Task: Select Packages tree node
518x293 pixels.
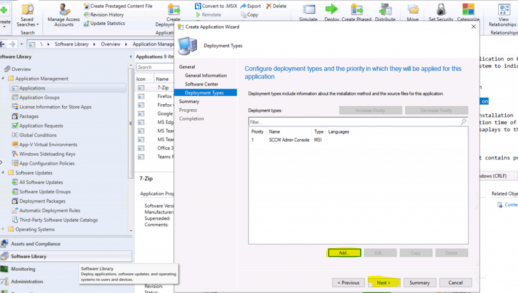Action: [29, 116]
